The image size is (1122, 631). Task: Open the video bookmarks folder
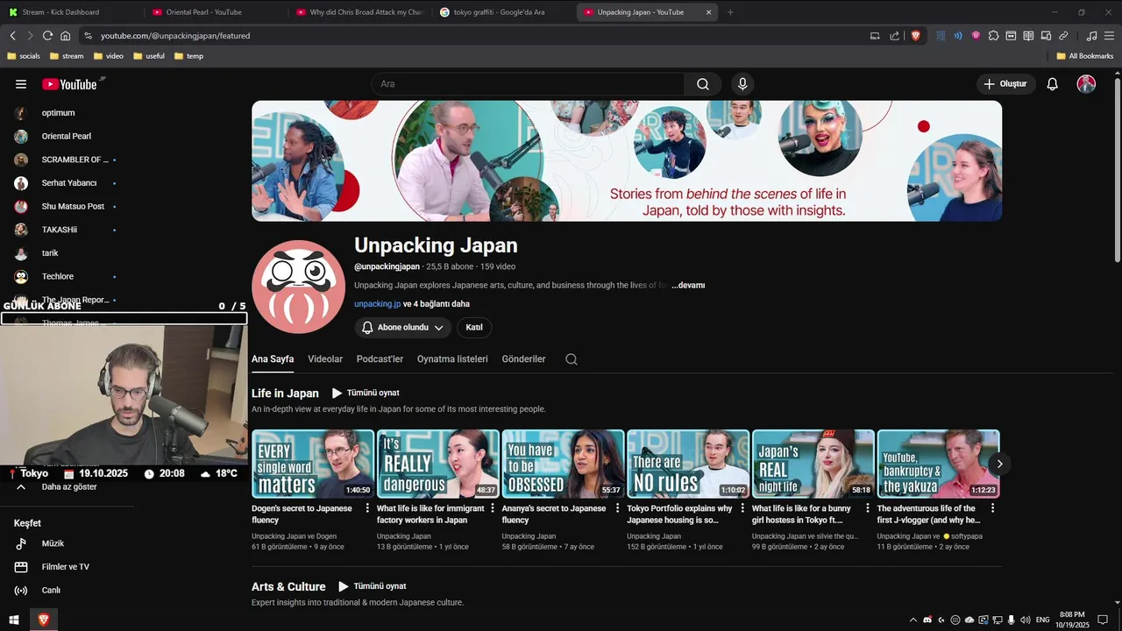coord(109,56)
